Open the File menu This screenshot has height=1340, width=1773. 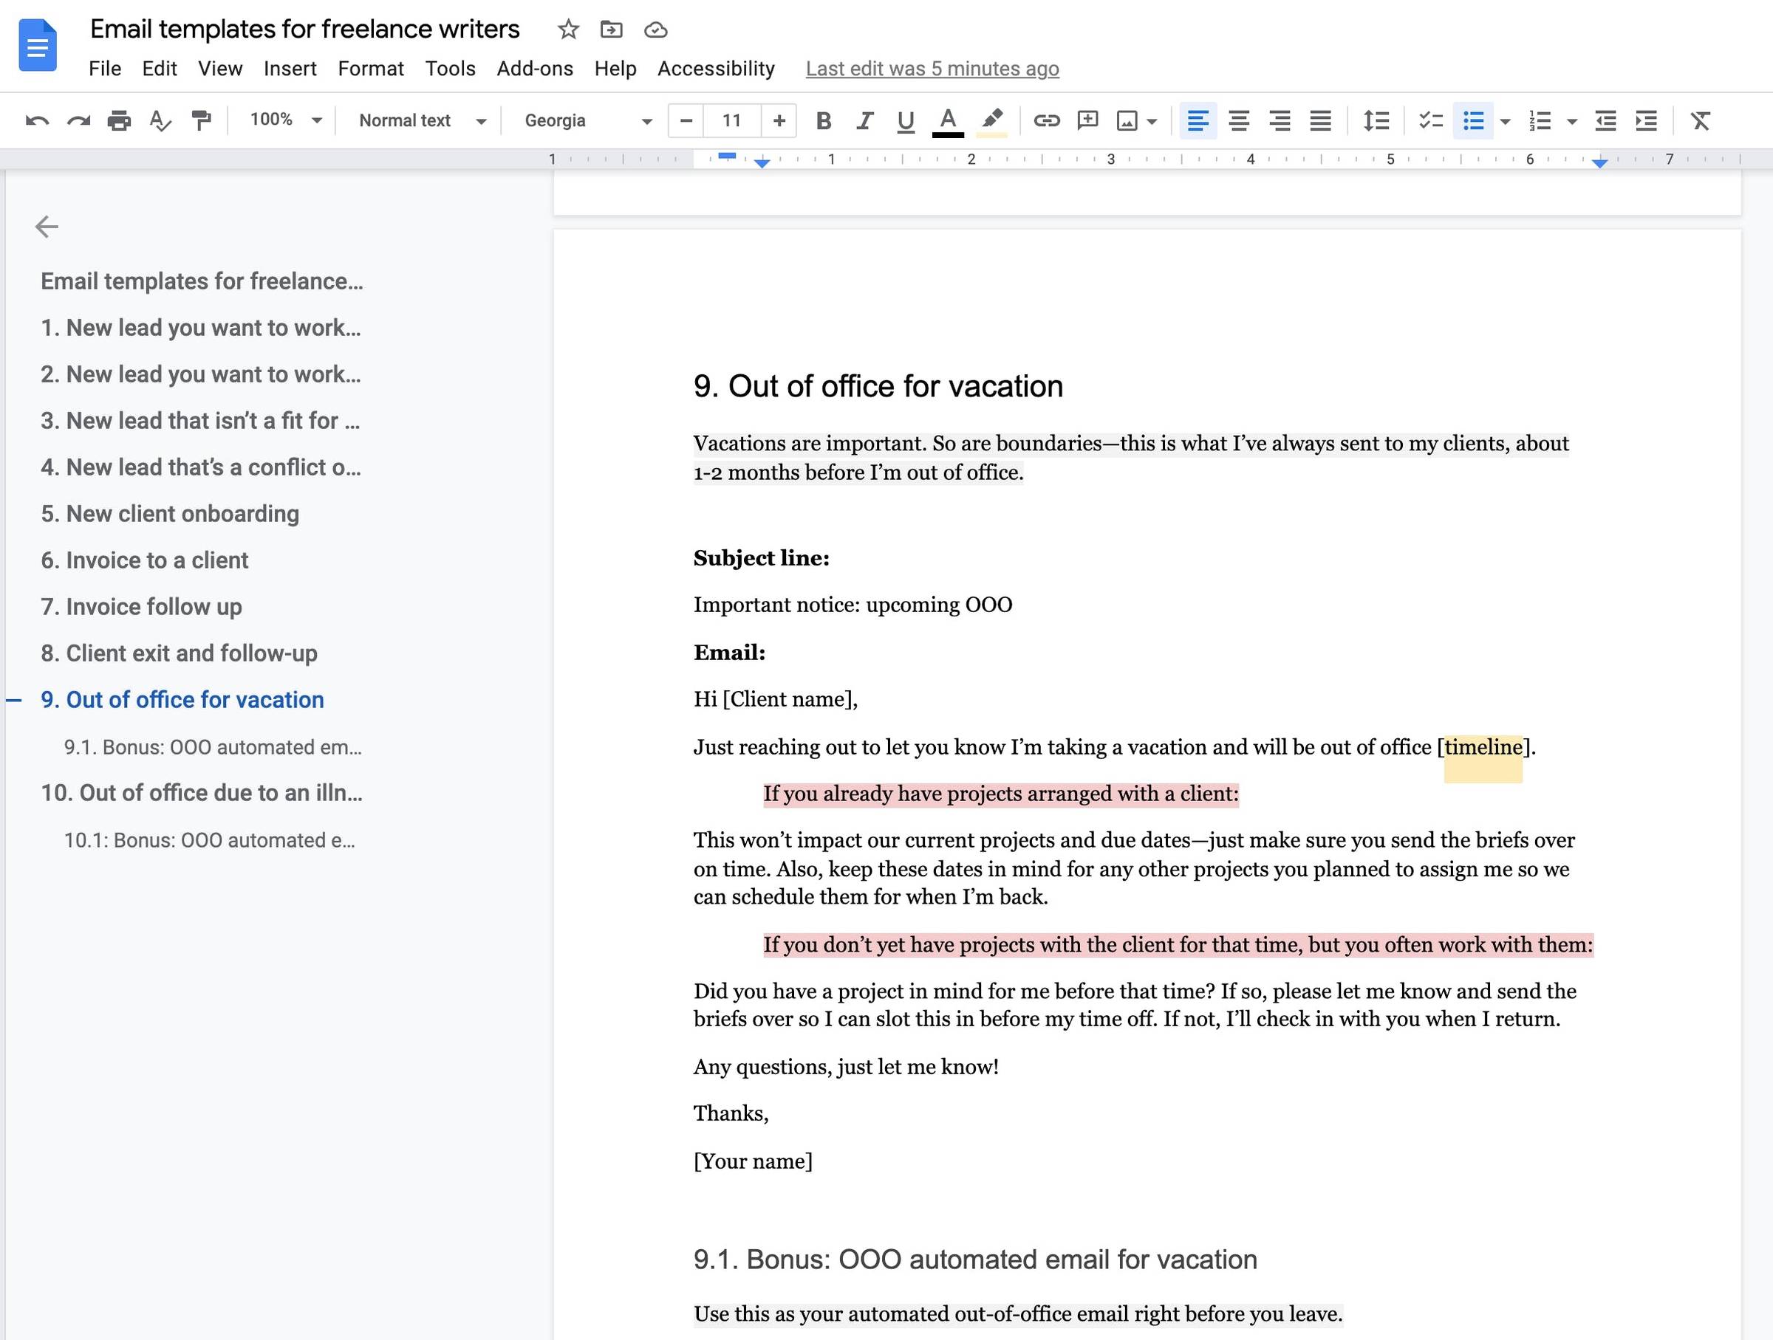tap(105, 69)
